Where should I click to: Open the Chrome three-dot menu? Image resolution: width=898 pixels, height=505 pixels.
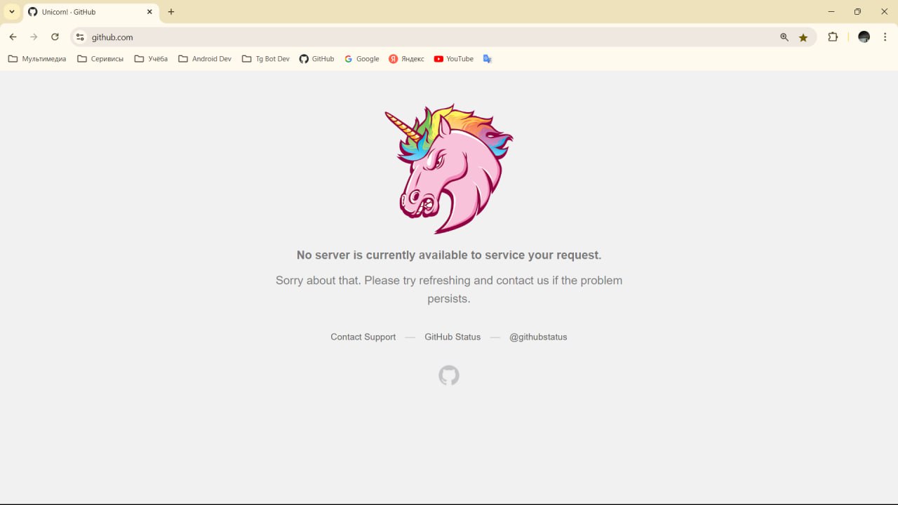[885, 37]
